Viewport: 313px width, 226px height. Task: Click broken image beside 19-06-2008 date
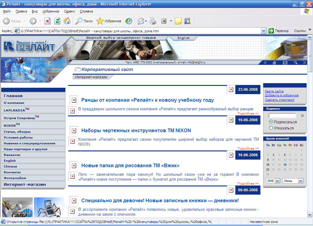[231, 120]
